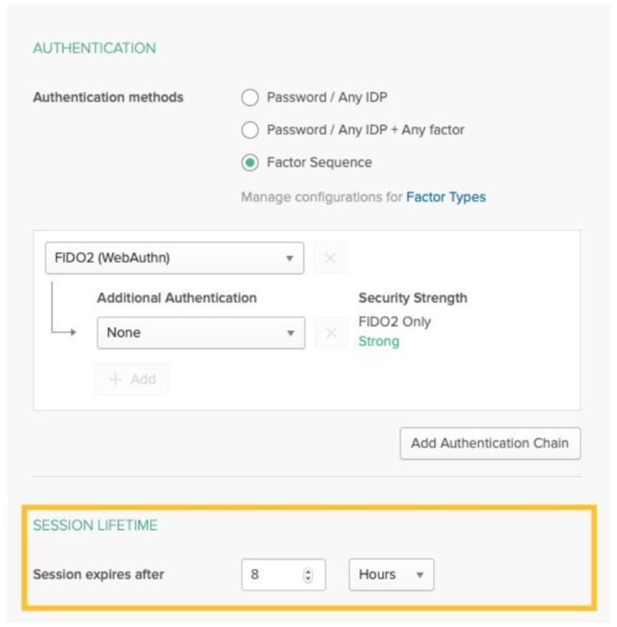Click the Security Strength label
617x627 pixels.
point(413,297)
